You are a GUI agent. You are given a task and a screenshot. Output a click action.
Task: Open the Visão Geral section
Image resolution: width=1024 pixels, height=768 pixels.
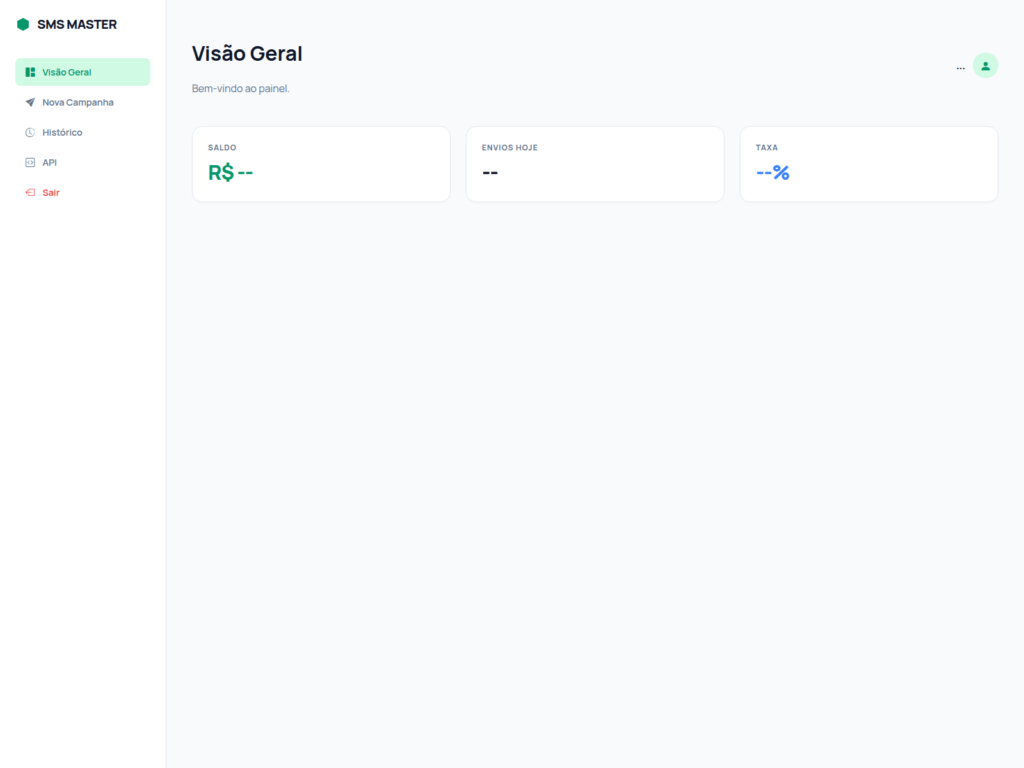pyautogui.click(x=67, y=72)
